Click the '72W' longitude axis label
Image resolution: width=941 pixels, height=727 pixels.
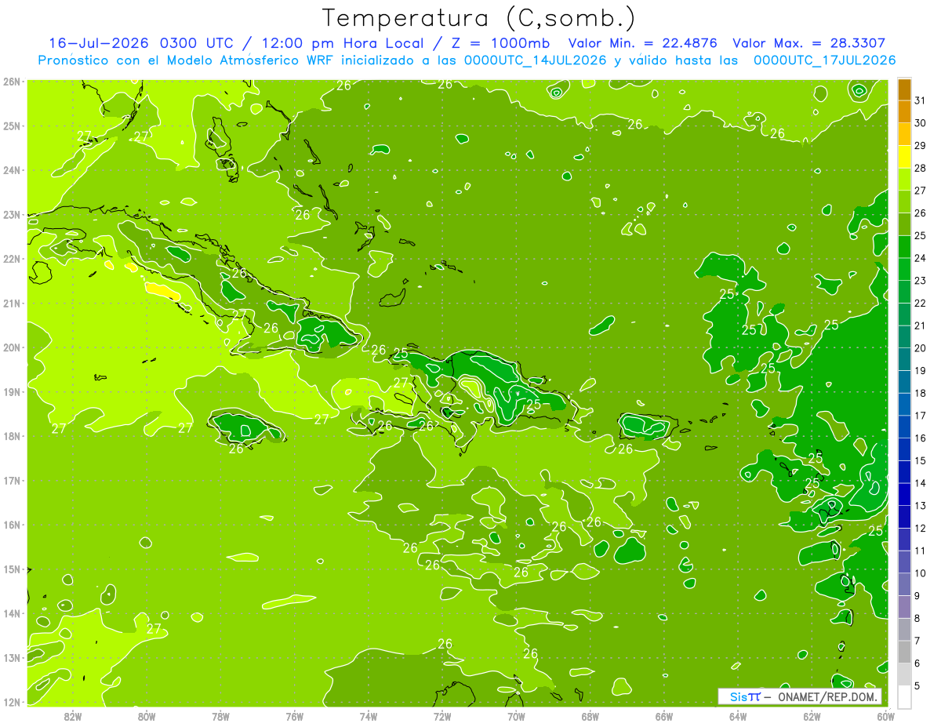click(442, 716)
